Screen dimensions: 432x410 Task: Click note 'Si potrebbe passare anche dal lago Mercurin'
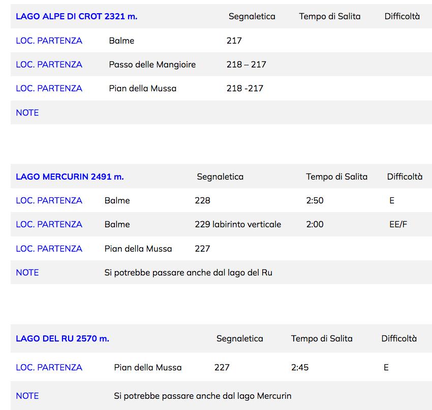click(203, 396)
